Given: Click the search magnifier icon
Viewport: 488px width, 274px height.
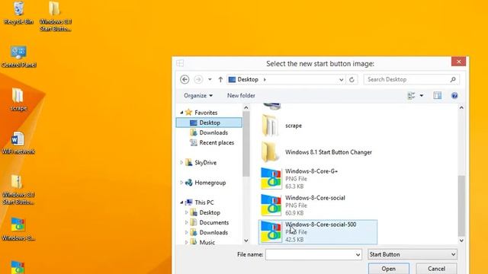Looking at the screenshot, I should click(453, 79).
